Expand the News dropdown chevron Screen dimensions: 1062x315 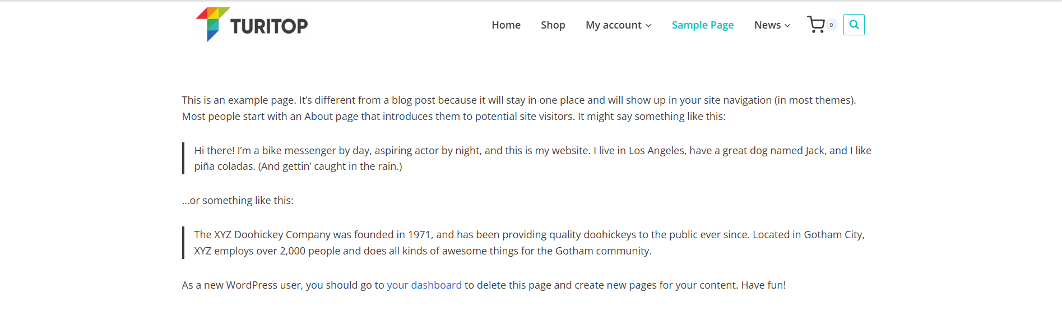pos(787,26)
